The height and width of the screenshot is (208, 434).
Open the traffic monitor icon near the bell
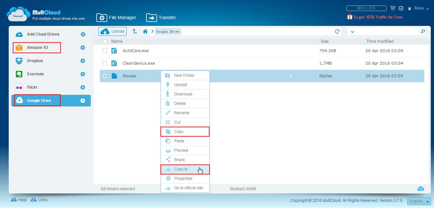click(x=401, y=8)
